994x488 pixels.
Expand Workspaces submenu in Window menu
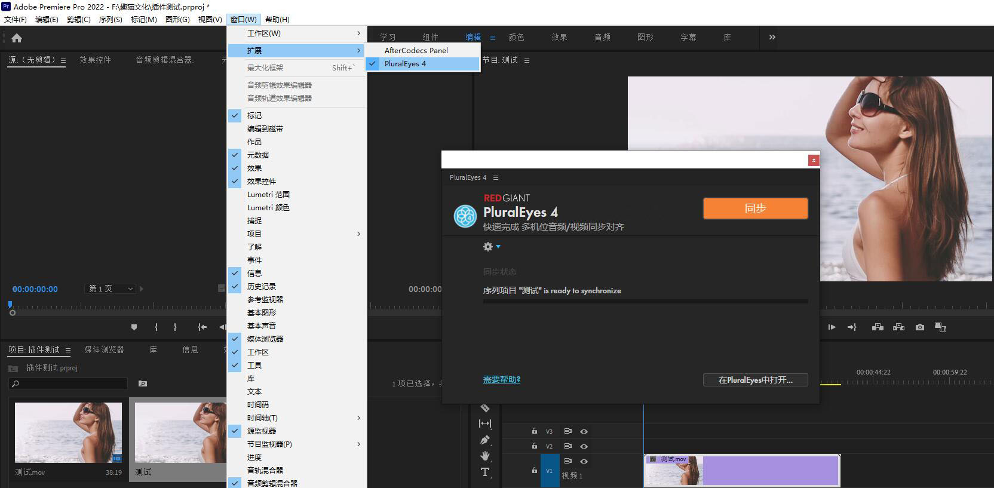pos(297,33)
